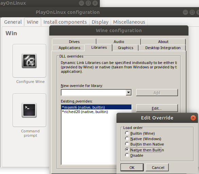
Task: Open the Desktop Integration tab
Action: pos(163,48)
